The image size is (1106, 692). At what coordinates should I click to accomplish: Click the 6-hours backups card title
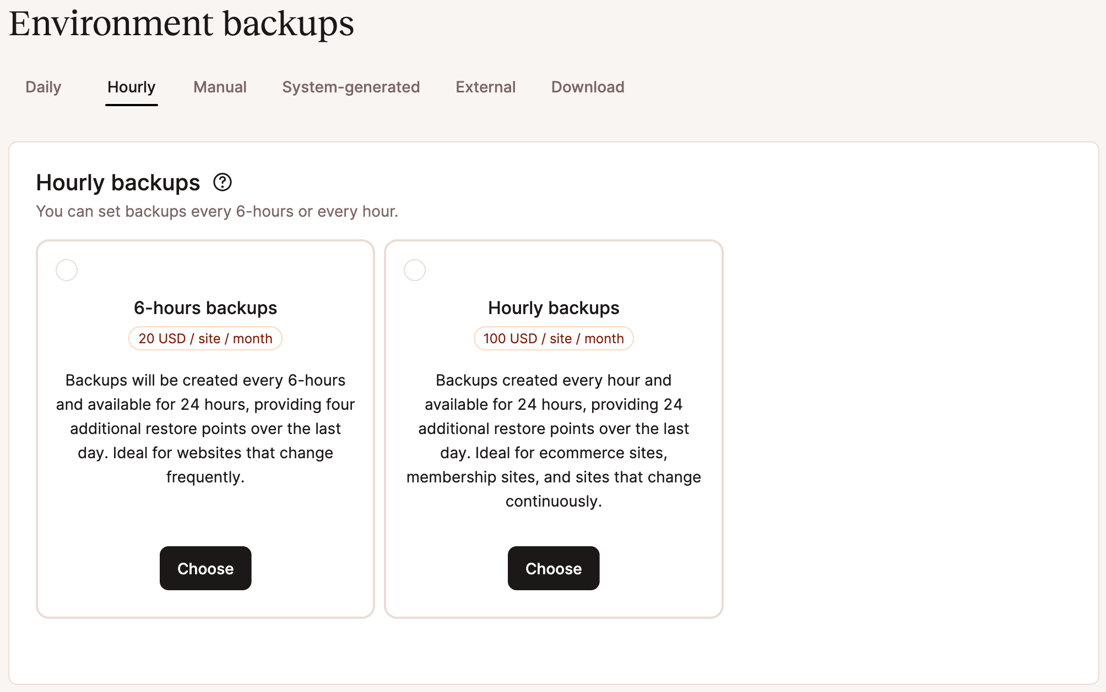(x=205, y=308)
